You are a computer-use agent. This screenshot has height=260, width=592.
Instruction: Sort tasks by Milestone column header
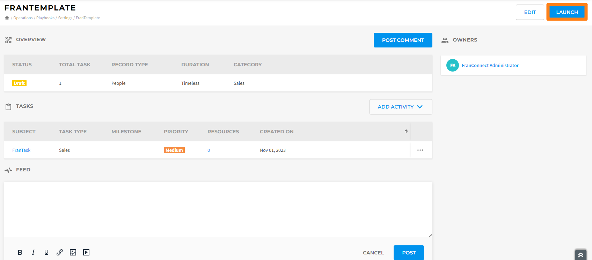[x=126, y=132]
